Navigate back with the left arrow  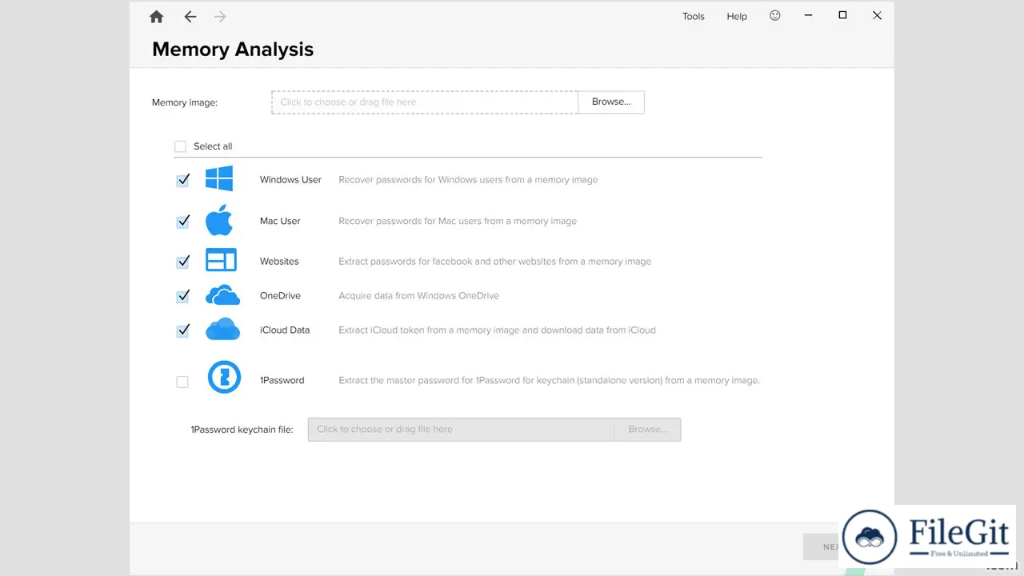pyautogui.click(x=190, y=16)
